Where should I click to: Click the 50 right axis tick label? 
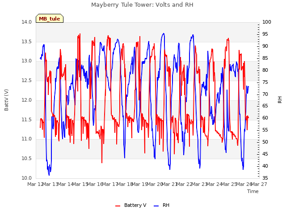[x=265, y=142]
